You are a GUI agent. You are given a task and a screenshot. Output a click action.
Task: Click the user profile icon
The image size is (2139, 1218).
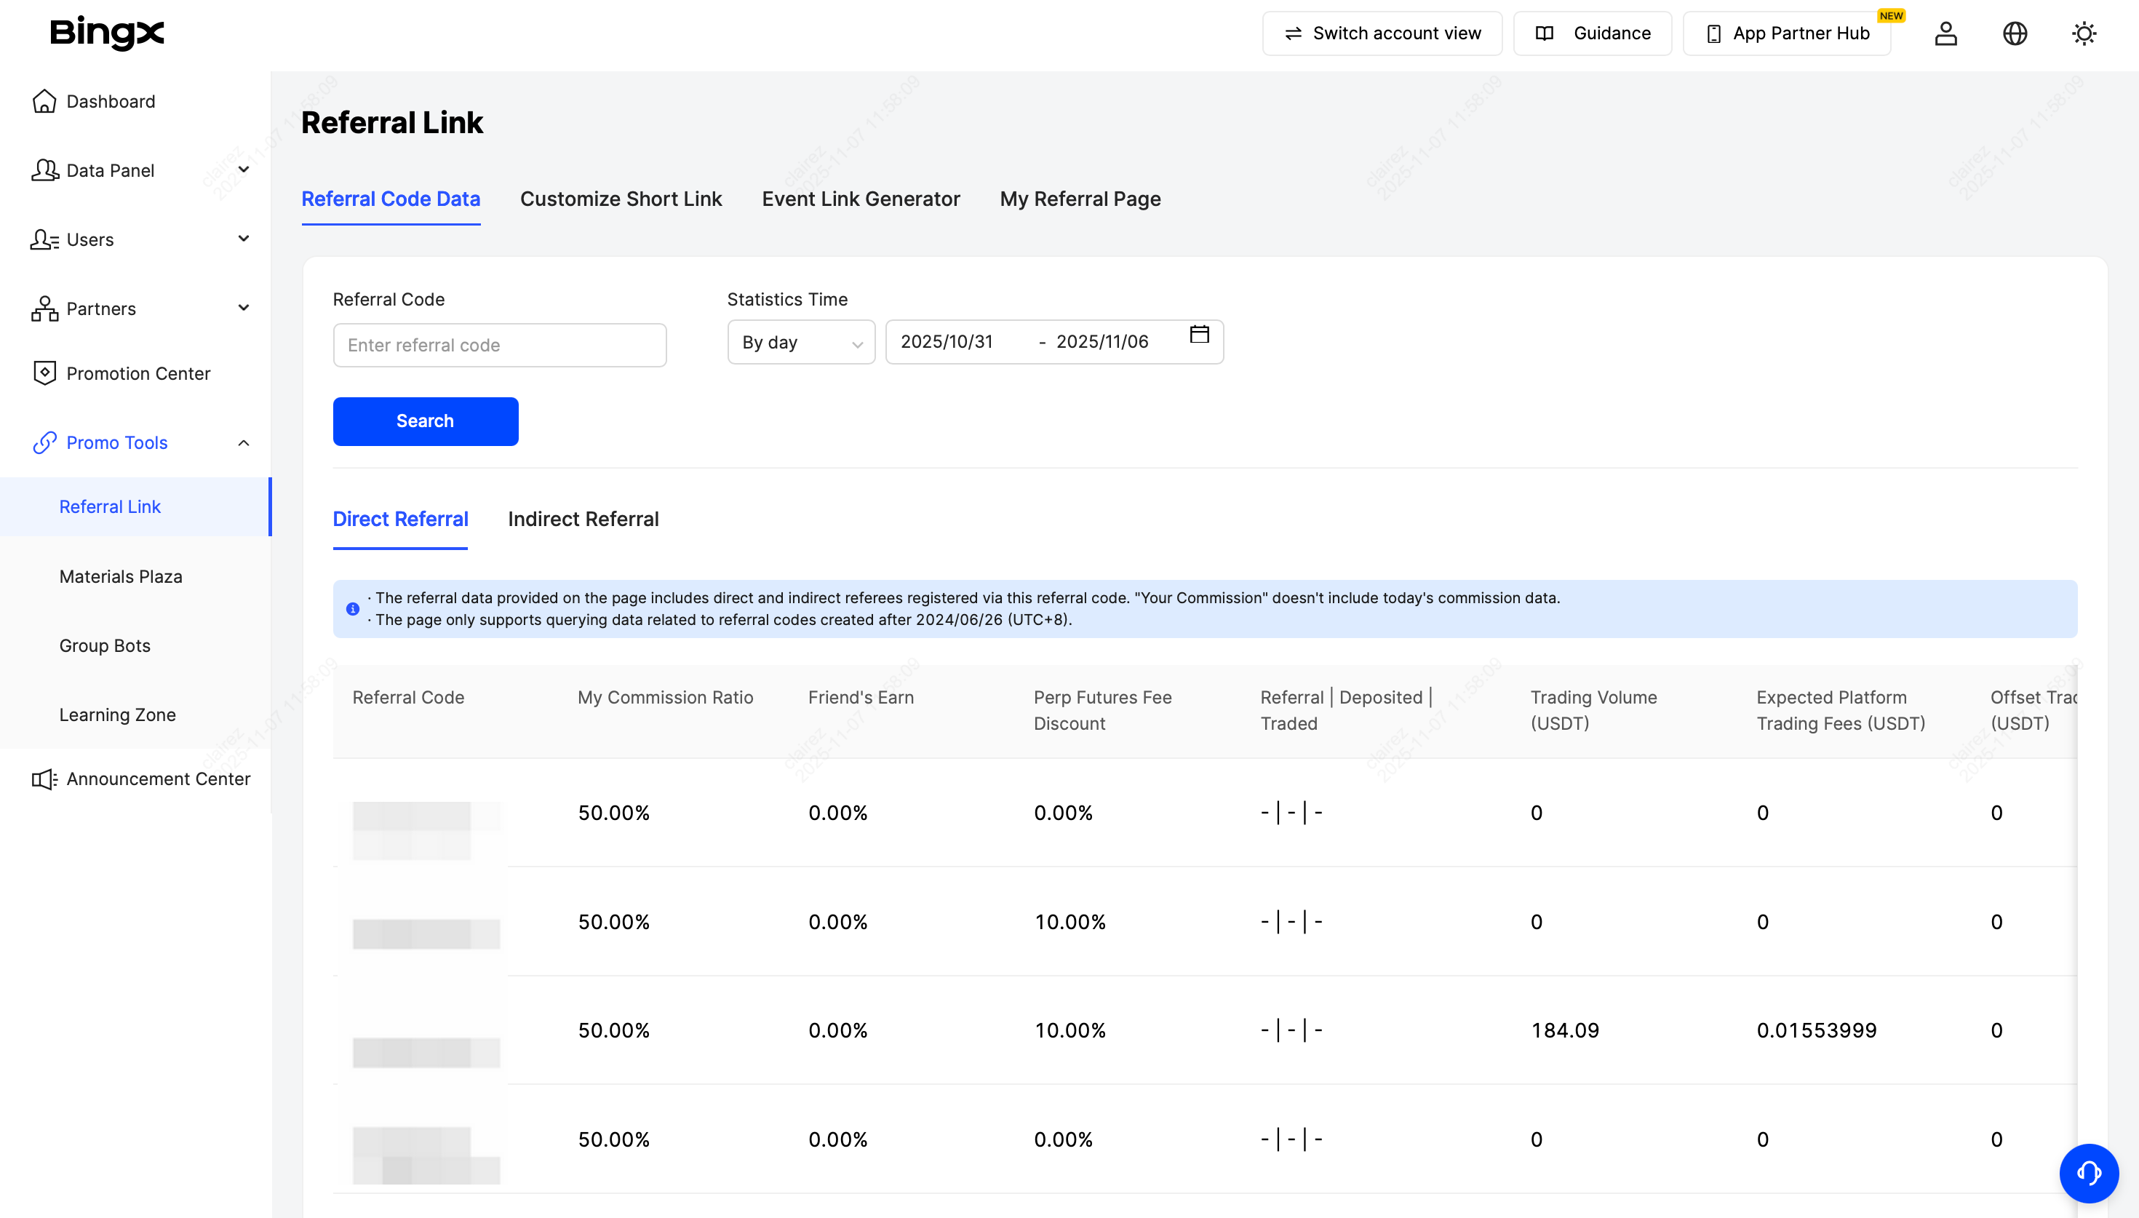1945,33
